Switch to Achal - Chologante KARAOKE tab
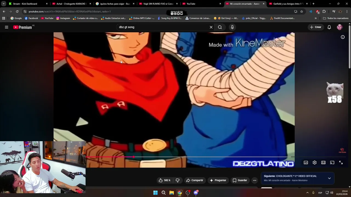 tap(72, 4)
